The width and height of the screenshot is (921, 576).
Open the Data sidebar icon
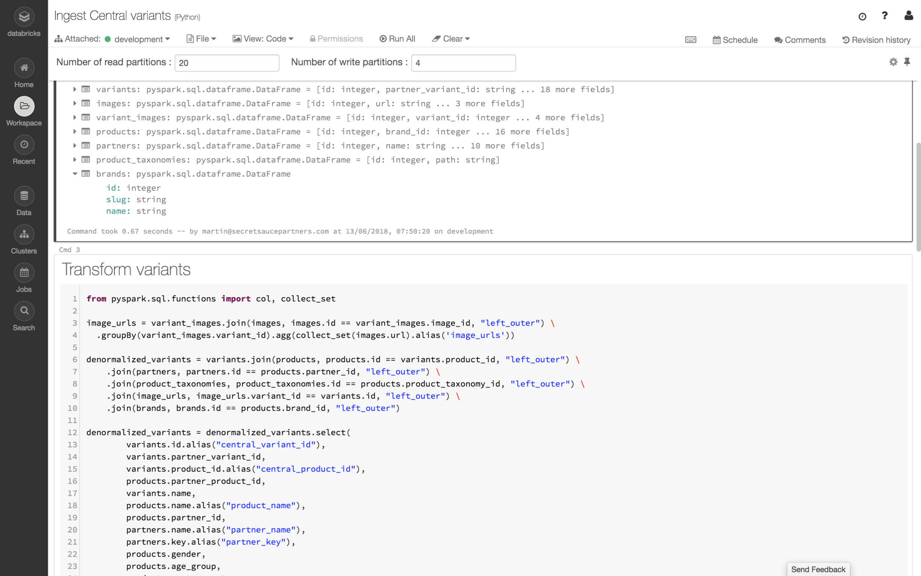(x=24, y=196)
